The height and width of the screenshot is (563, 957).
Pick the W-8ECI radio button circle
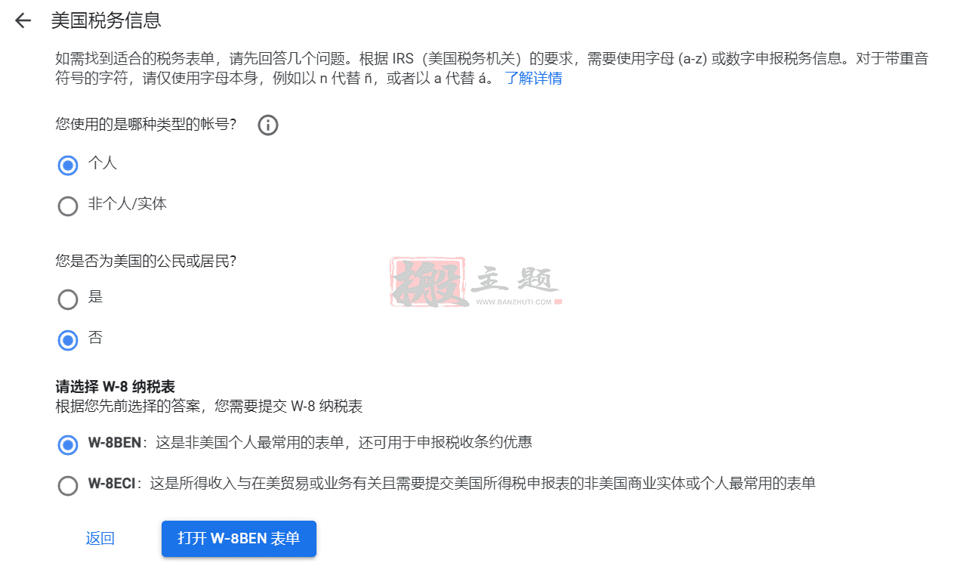click(68, 485)
